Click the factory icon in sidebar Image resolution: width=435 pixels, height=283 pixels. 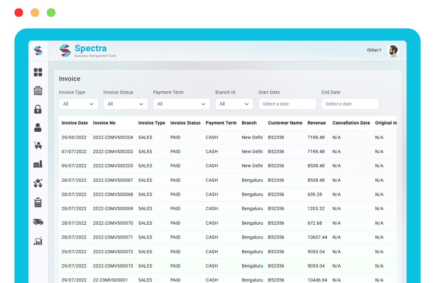click(x=38, y=164)
